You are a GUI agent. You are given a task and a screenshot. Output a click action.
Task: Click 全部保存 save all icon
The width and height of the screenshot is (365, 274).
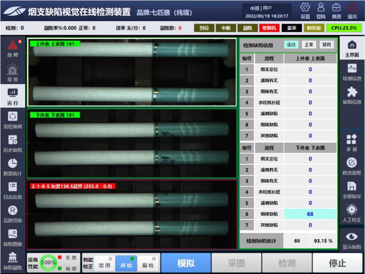click(351, 189)
